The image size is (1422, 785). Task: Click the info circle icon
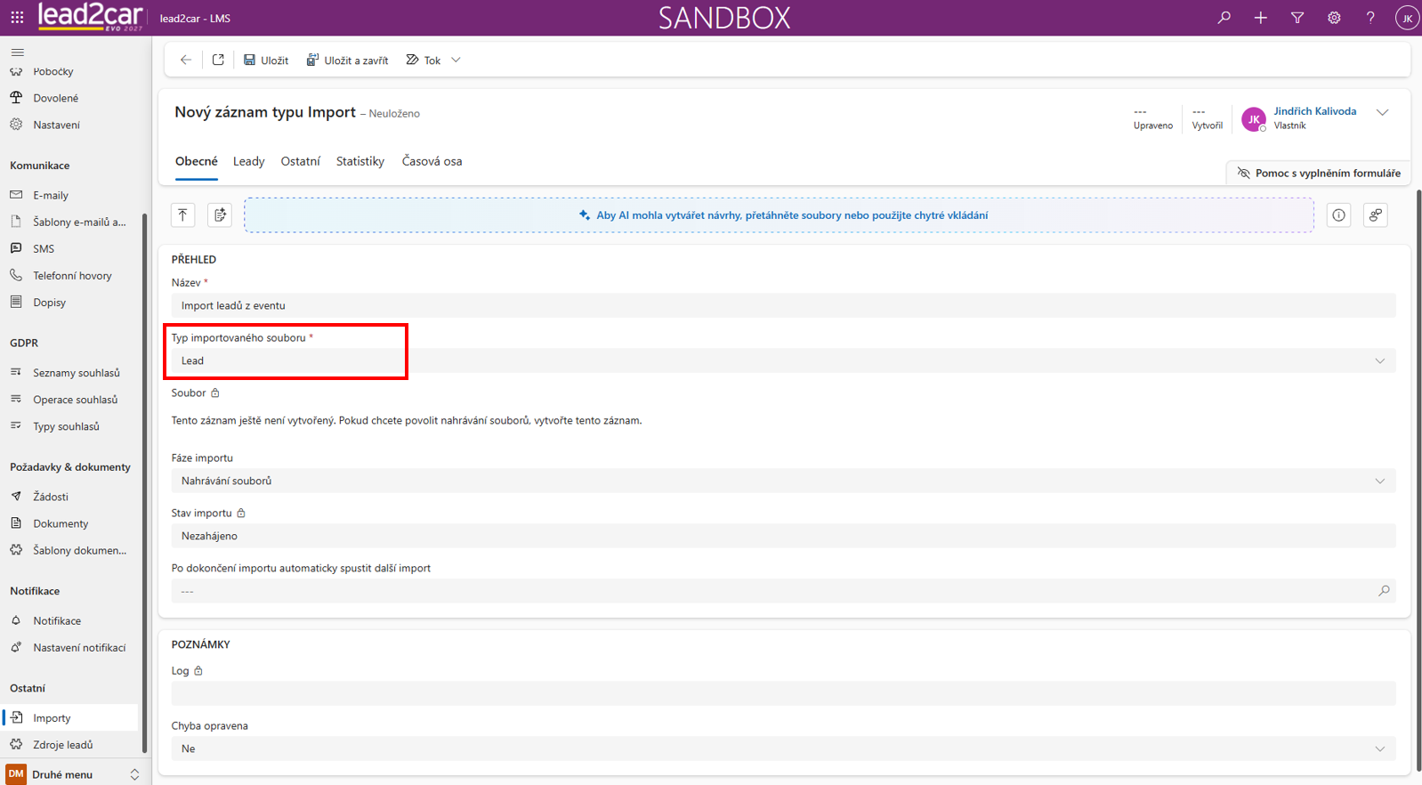pos(1338,214)
